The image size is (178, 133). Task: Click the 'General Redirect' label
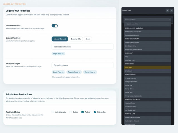[x=13, y=38]
